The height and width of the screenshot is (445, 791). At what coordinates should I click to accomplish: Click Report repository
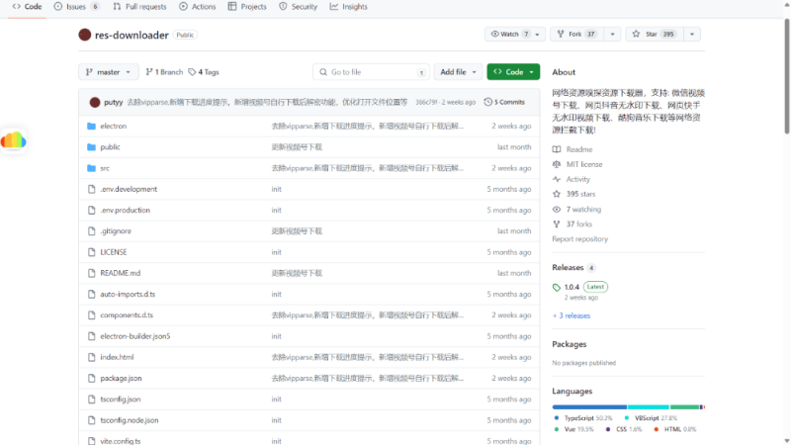[579, 239]
